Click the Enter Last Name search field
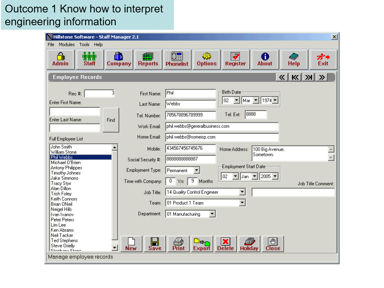The height and width of the screenshot is (288, 384). coord(75,128)
